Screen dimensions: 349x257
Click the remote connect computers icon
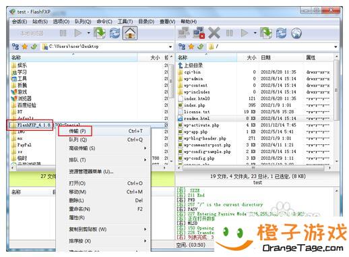click(x=184, y=33)
